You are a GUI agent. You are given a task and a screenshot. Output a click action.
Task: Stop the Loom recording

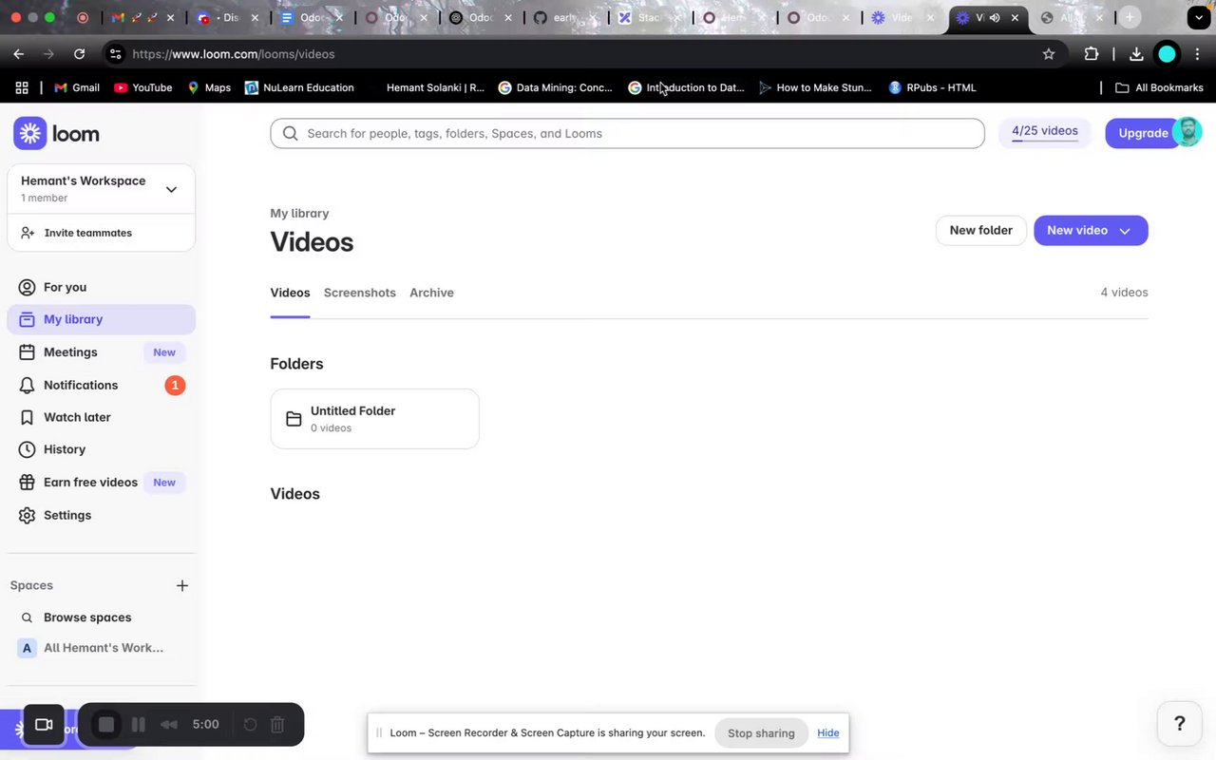[106, 725]
